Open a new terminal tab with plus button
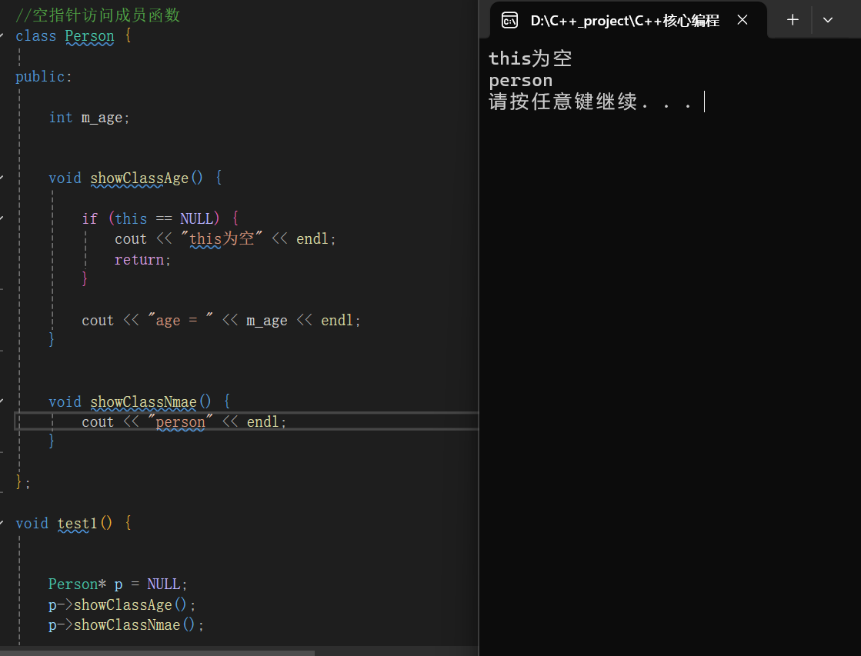The height and width of the screenshot is (656, 861). pyautogui.click(x=793, y=20)
